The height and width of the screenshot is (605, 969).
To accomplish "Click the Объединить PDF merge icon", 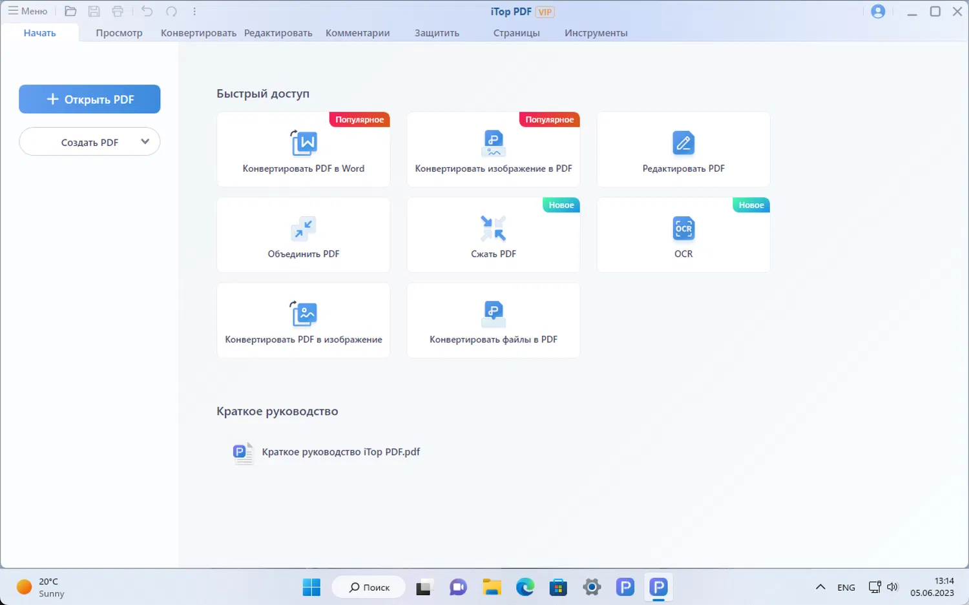I will point(304,229).
